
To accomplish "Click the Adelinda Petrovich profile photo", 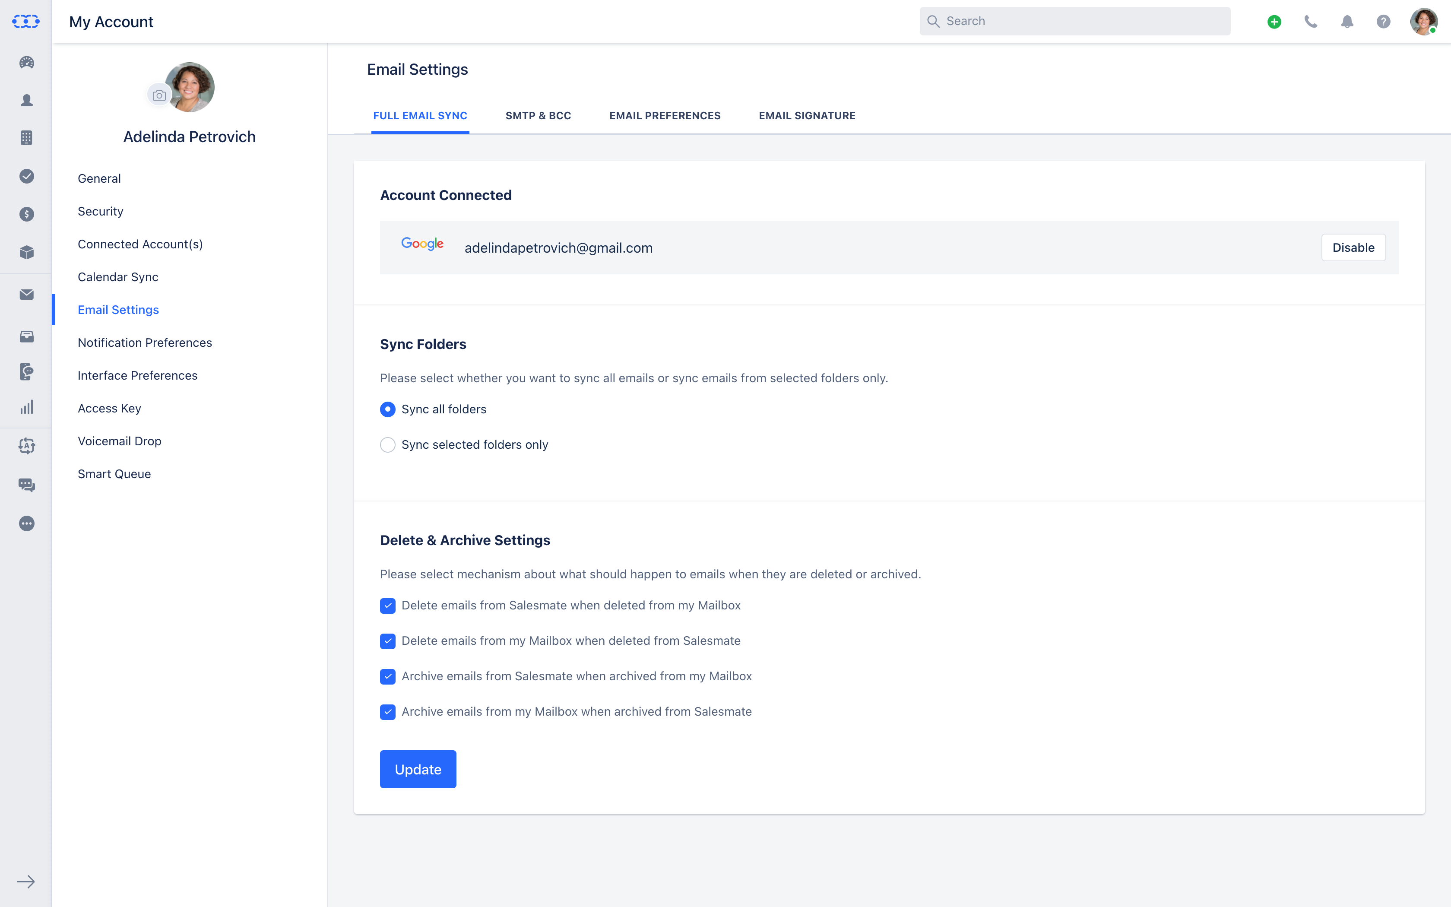I will (x=191, y=87).
